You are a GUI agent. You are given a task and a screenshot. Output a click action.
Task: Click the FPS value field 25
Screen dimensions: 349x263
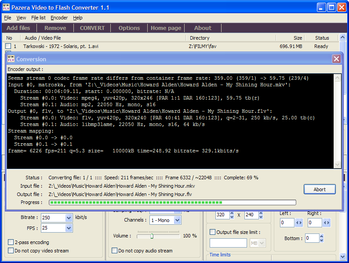tap(53, 228)
